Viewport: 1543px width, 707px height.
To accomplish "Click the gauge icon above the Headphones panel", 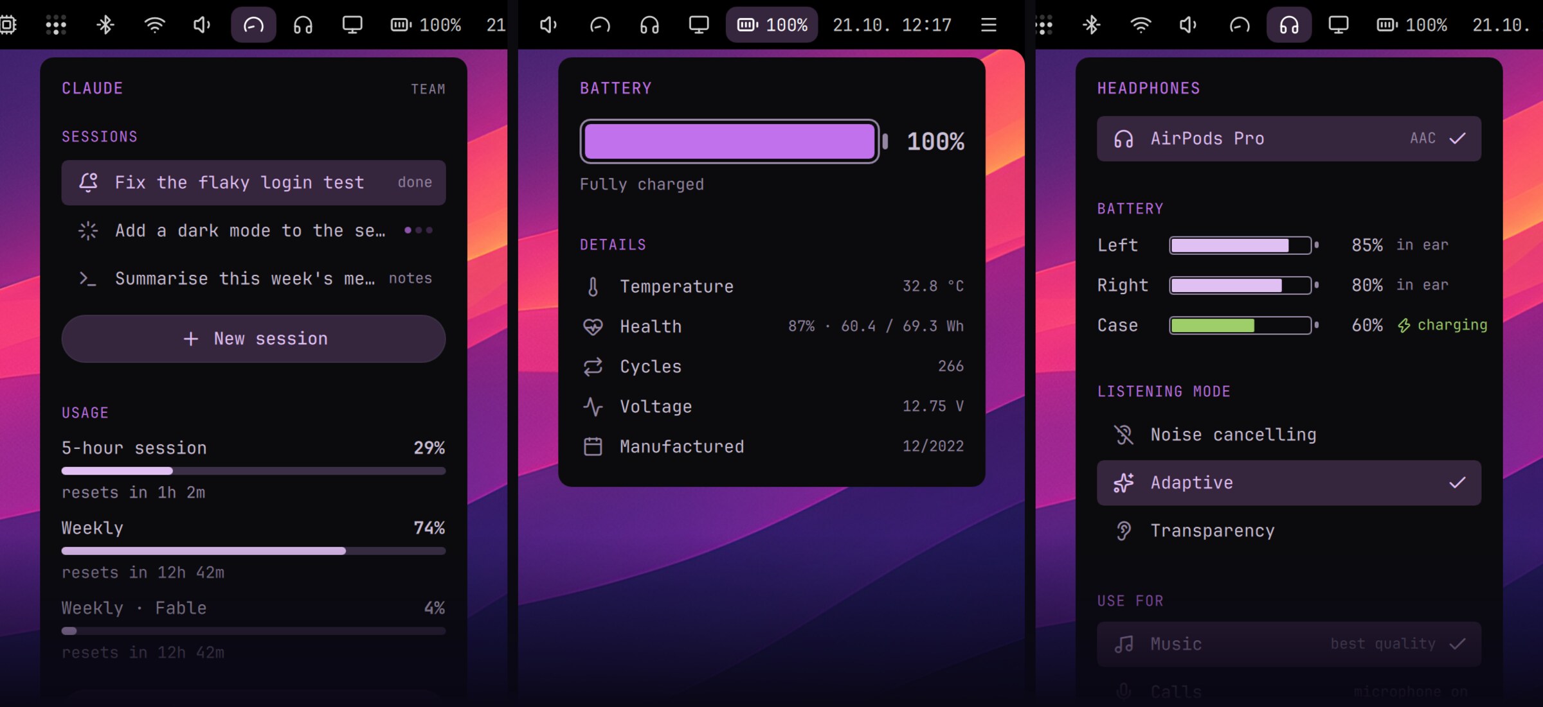I will (1240, 25).
